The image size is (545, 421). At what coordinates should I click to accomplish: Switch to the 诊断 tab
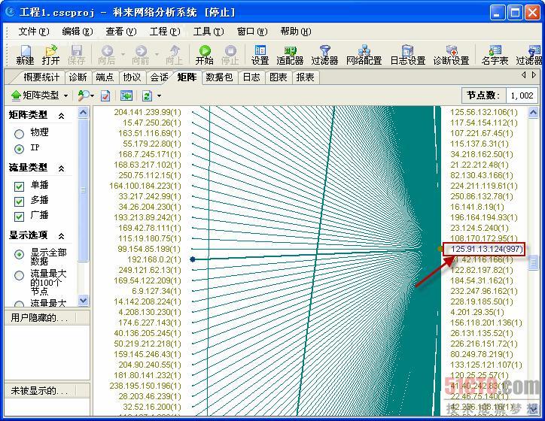[78, 77]
